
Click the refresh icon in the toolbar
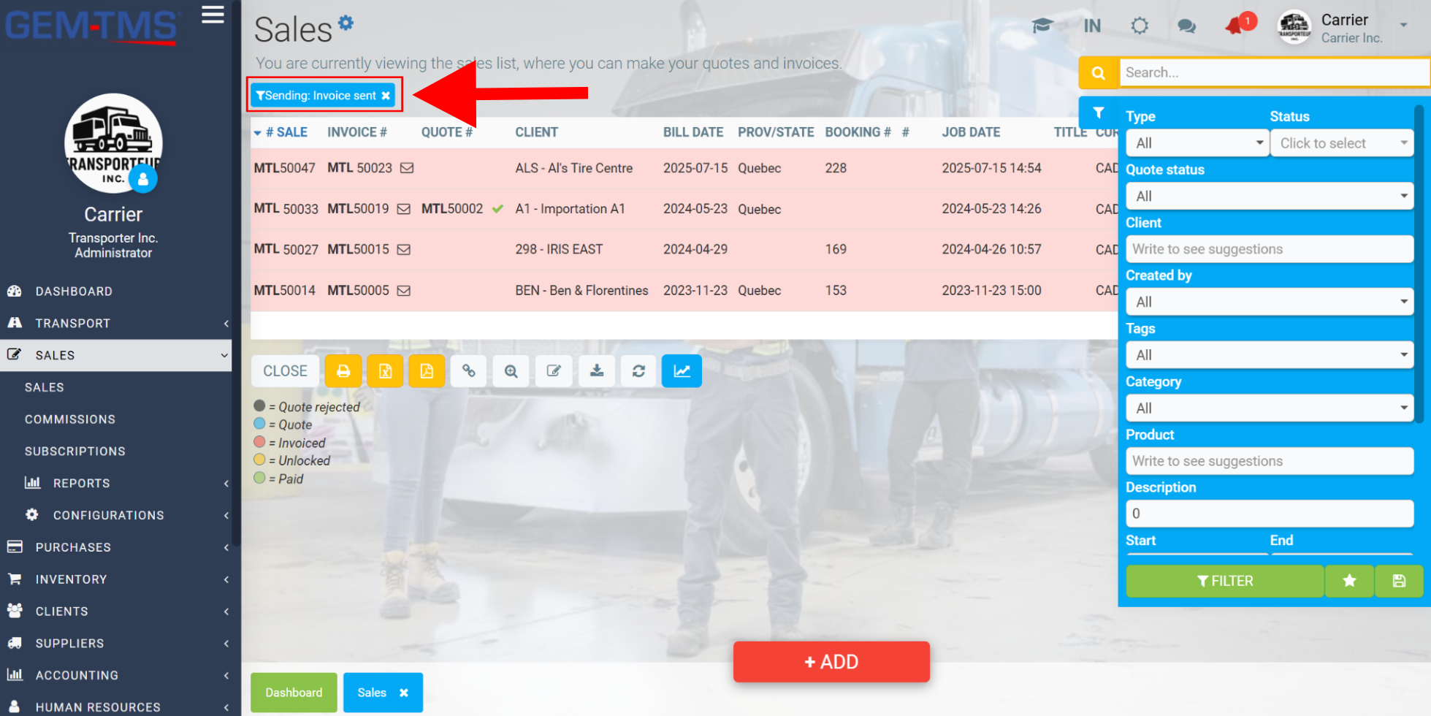click(638, 371)
